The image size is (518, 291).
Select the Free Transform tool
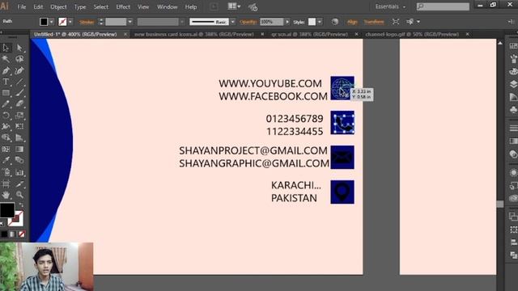[x=19, y=126]
